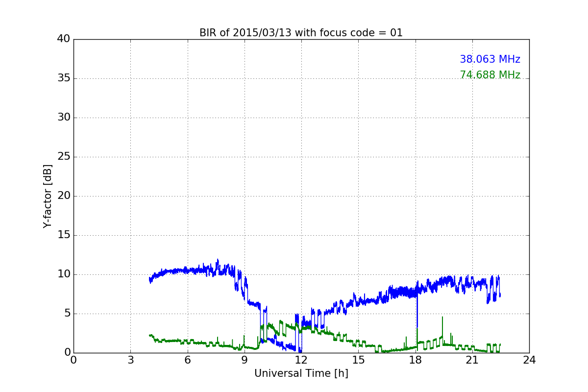Click the plot title "BIR of 2015/03/13 with focus code = 01"

click(301, 33)
